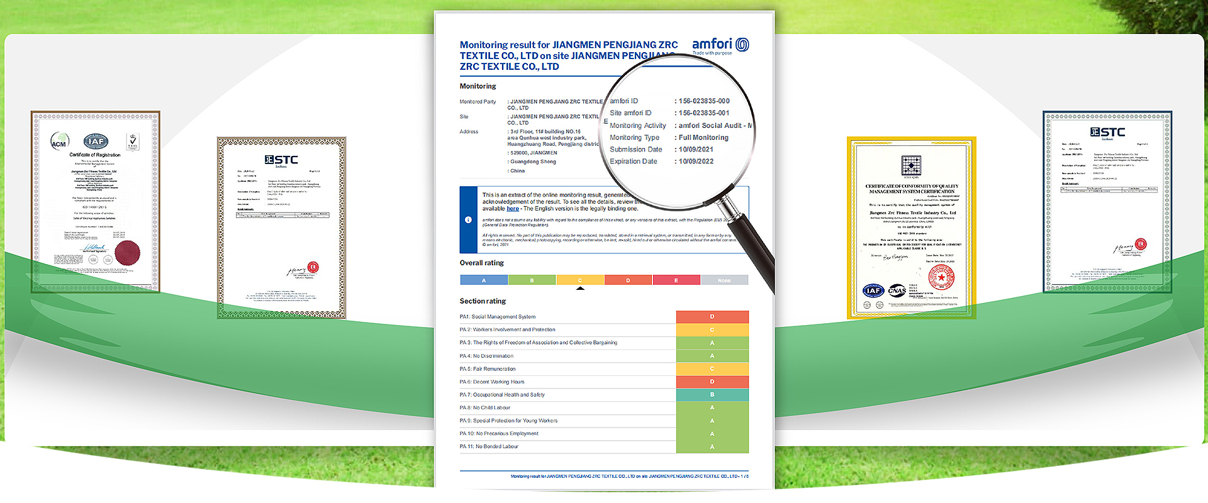Screen dimensions: 1208x503
Task: Click the grey None block in Overall rating
Action: pos(724,280)
